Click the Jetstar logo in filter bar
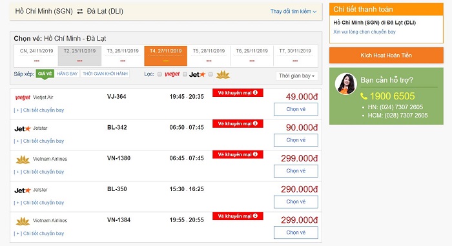The image size is (452, 246). pos(197,75)
